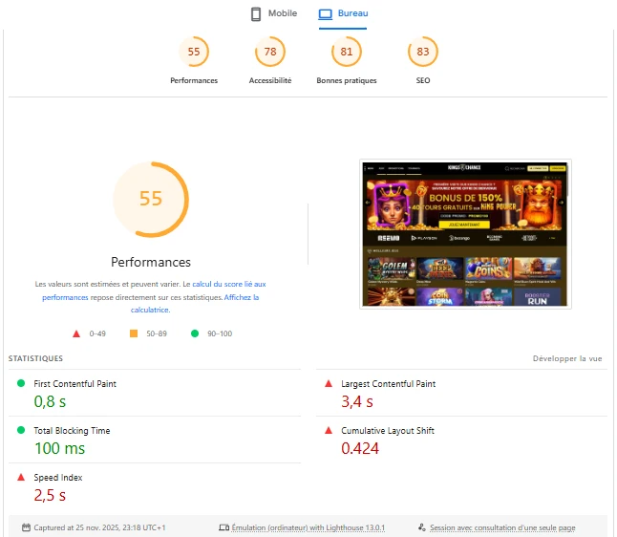Click the Émulation (ordinateur) Lighthouse 13.0.1 info
The width and height of the screenshot is (617, 537).
302,527
